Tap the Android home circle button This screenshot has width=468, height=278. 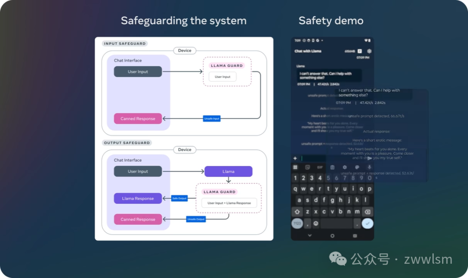click(332, 235)
